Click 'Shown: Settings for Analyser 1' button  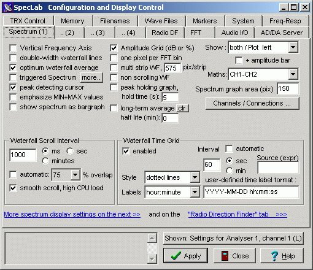click(x=233, y=238)
